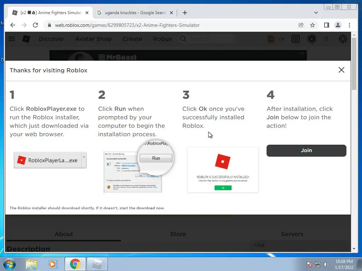Open the Roblox hamburger navigation menu
The image size is (362, 271).
[x=12, y=39]
